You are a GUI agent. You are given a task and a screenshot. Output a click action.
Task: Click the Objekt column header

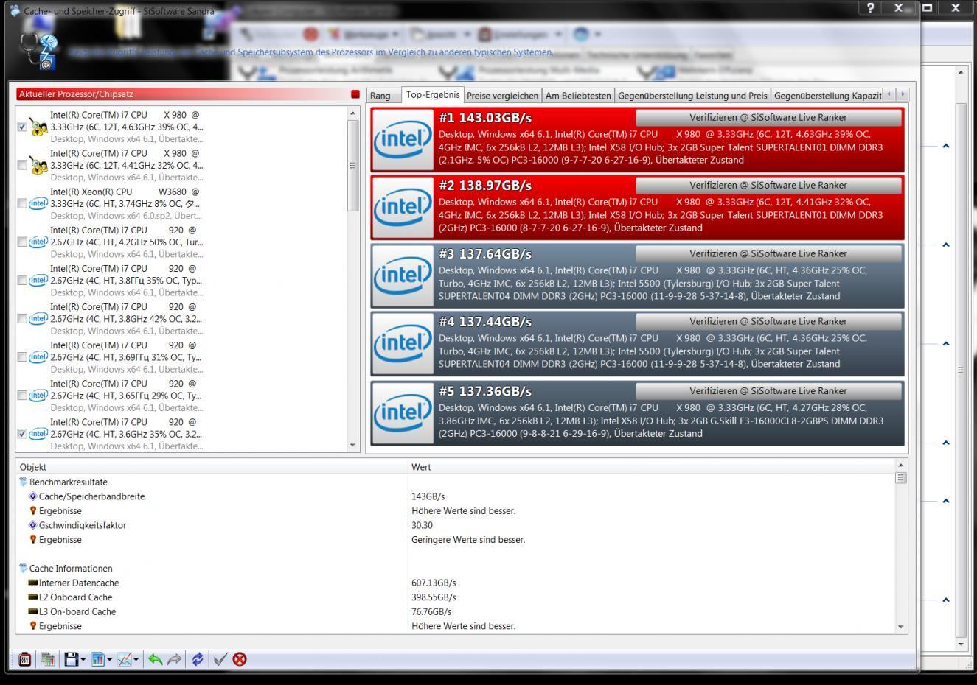click(x=212, y=467)
